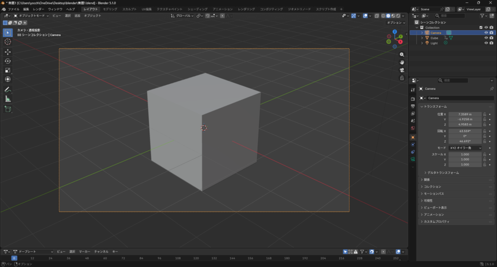The height and width of the screenshot is (267, 497).
Task: Toggle camera view using the viewport camera icon
Action: click(402, 70)
